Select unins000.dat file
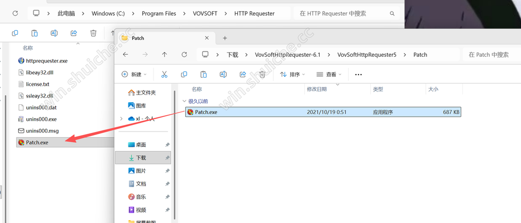Screen dimensions: 521x223 (41, 107)
